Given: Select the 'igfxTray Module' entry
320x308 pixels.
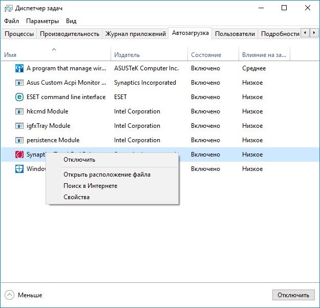Looking at the screenshot, I should click(x=160, y=126).
